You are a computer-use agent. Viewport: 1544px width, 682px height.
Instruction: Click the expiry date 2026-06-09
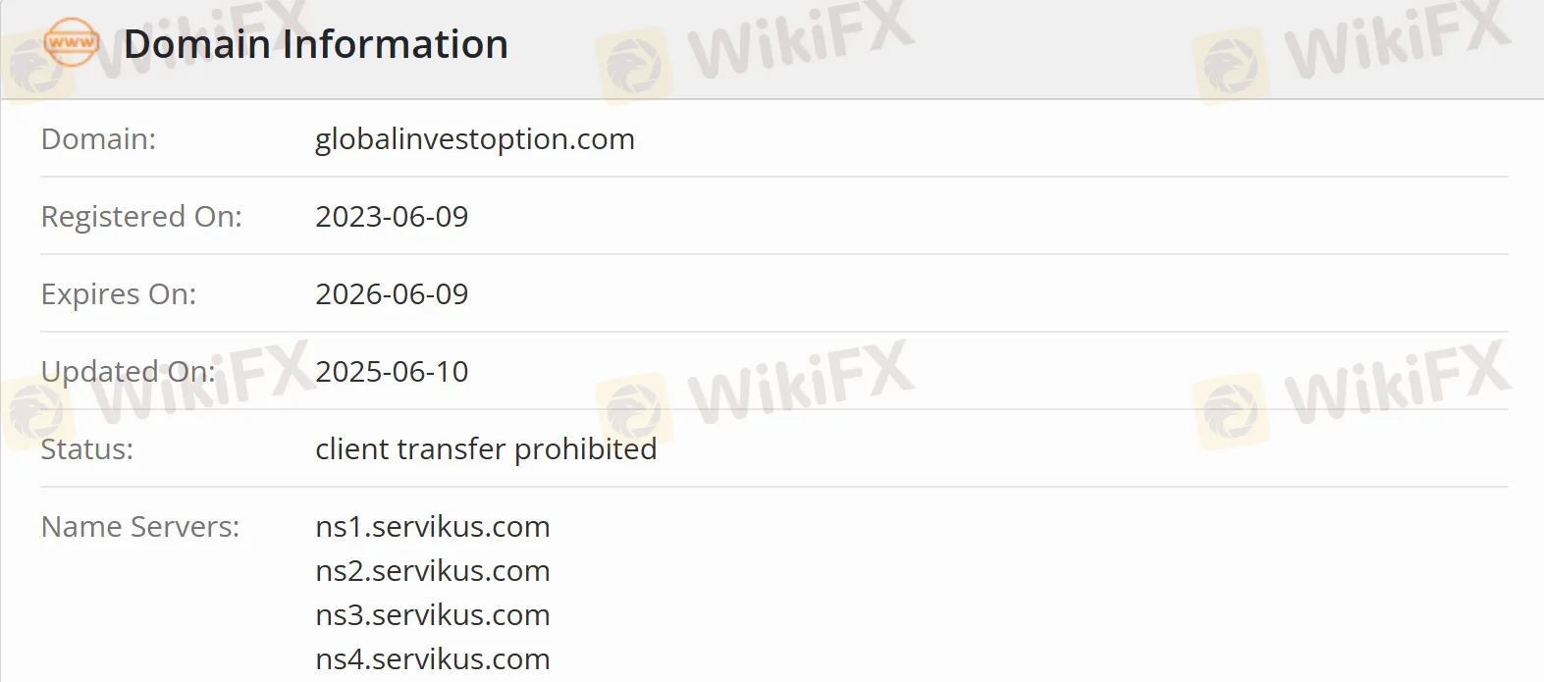392,294
